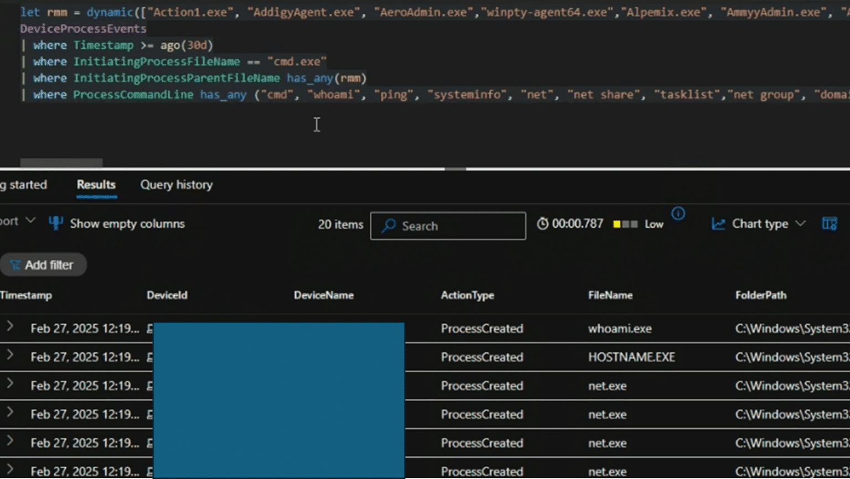
Task: Expand the whoami.exe result row
Action: tap(9, 328)
